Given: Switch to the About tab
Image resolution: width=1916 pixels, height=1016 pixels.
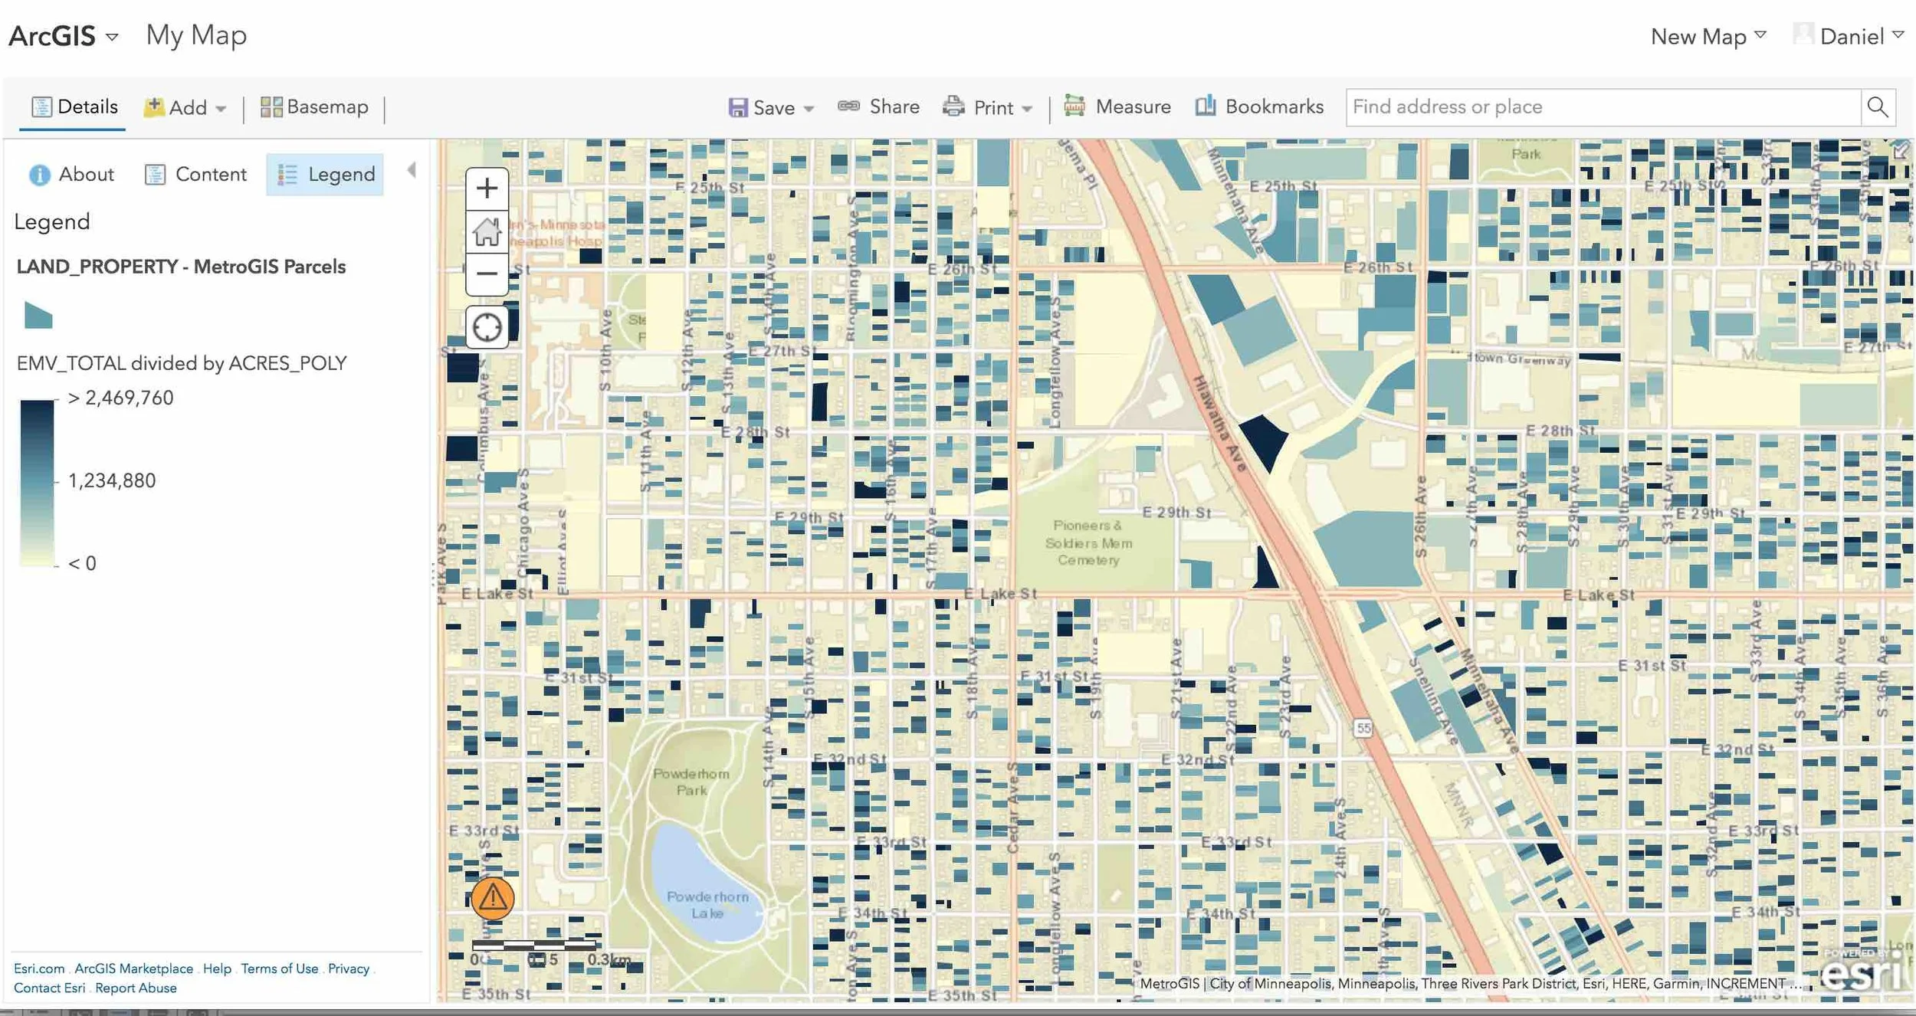Looking at the screenshot, I should [x=71, y=175].
